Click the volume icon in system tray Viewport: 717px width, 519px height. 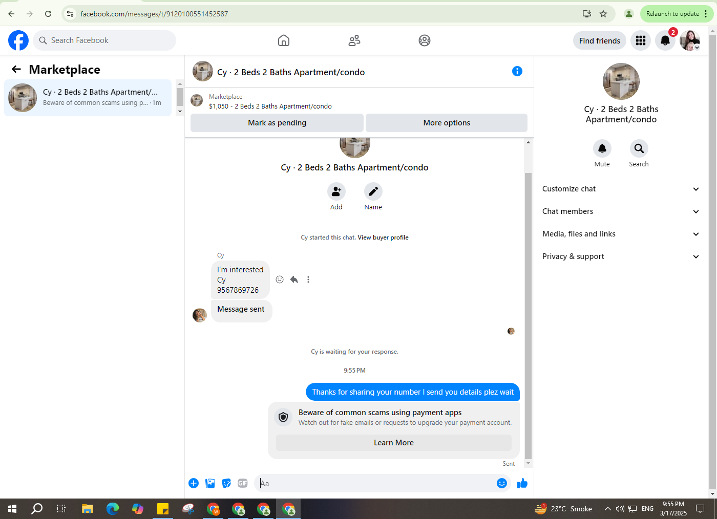tap(620, 509)
